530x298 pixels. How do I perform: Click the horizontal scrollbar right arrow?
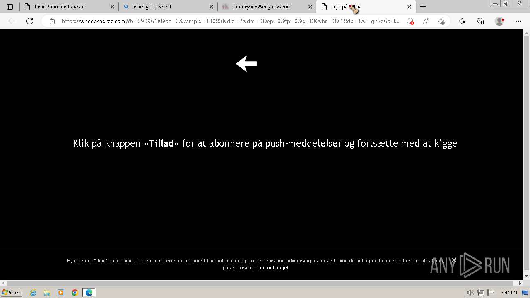(x=520, y=283)
